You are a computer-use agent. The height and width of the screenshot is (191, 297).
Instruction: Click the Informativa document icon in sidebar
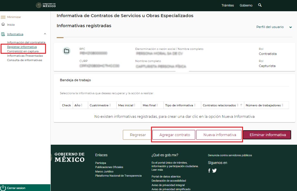click(3, 34)
